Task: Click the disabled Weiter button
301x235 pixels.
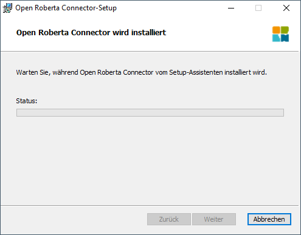Action: (214, 219)
